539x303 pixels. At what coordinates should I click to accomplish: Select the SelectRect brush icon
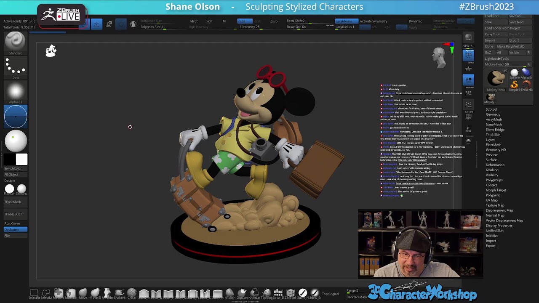point(34,293)
